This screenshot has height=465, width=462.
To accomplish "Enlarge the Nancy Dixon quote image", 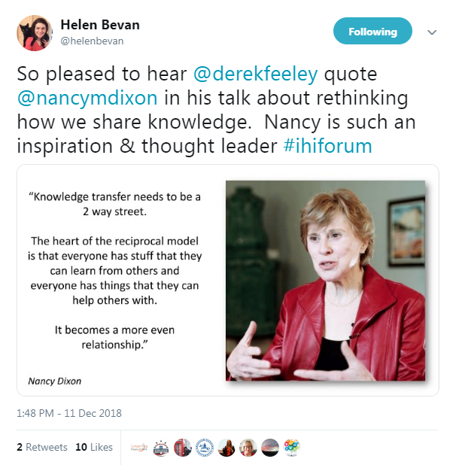I will tap(228, 280).
